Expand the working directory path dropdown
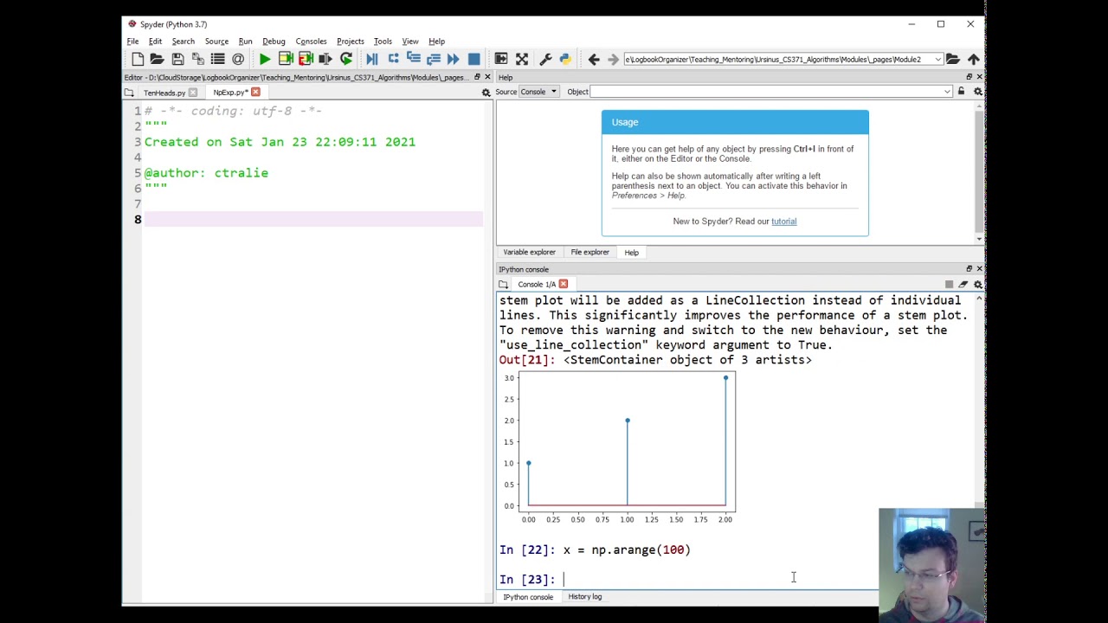 coord(937,59)
